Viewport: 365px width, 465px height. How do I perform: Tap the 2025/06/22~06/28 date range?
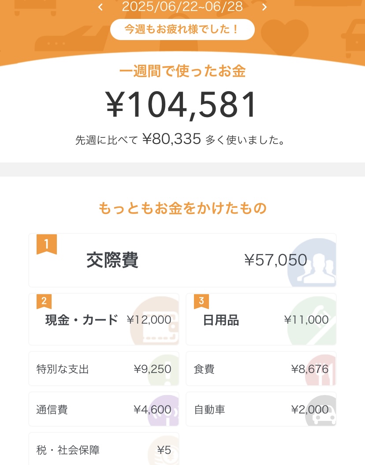tap(182, 7)
